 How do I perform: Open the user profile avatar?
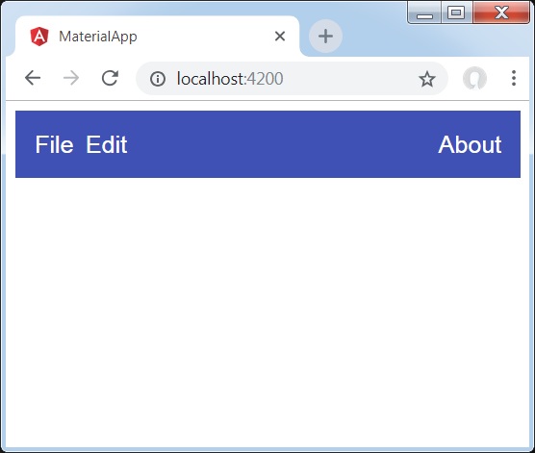(474, 79)
